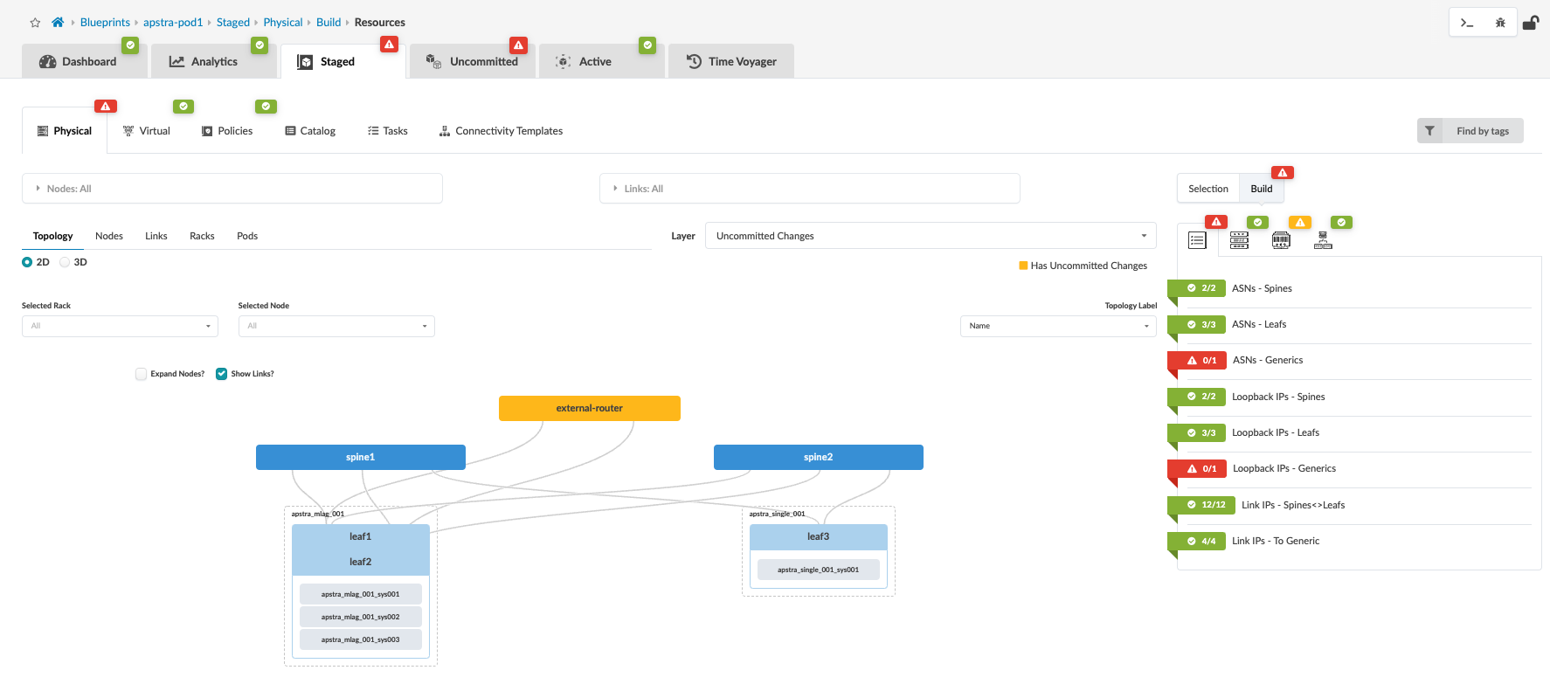This screenshot has height=684, width=1550.
Task: Open the Policies sub-tab
Action: 227,131
